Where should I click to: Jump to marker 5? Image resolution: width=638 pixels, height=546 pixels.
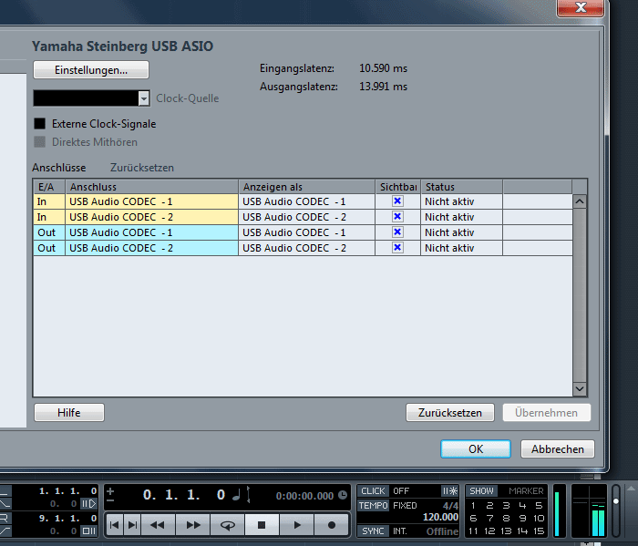pyautogui.click(x=539, y=506)
